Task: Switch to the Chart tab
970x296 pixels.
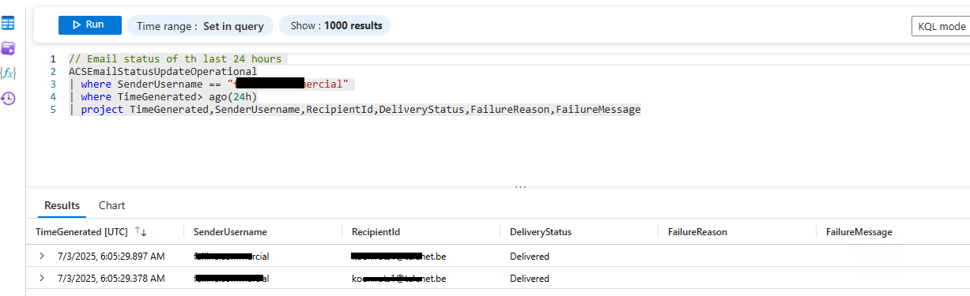Action: point(111,205)
